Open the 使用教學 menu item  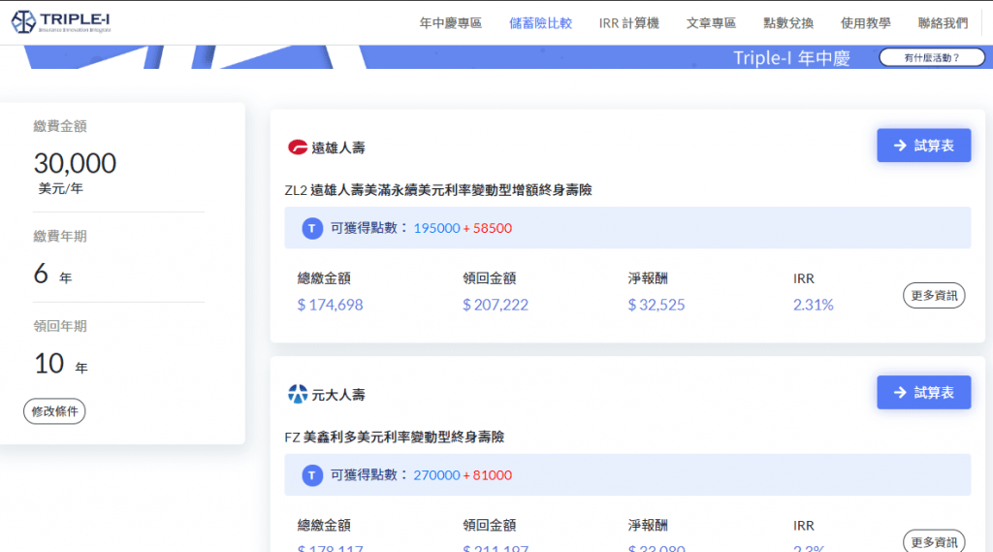(866, 23)
